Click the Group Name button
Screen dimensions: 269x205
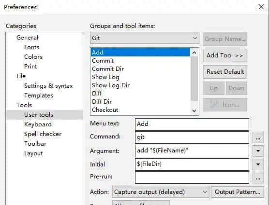coord(225,39)
